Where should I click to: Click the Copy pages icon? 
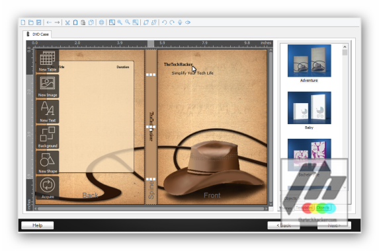coord(91,22)
